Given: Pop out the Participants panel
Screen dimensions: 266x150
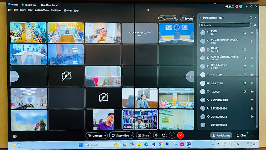Looking at the screenshot, I should (251, 18).
